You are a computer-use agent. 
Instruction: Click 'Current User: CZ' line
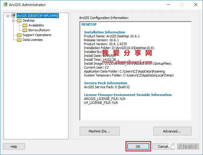[x=96, y=67]
